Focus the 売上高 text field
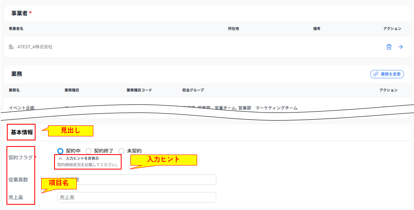 (x=137, y=197)
